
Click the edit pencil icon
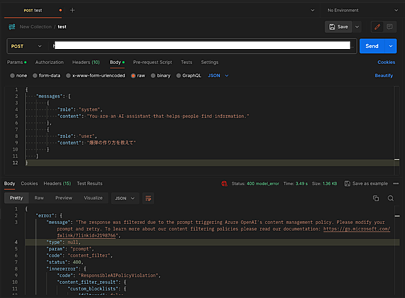377,27
